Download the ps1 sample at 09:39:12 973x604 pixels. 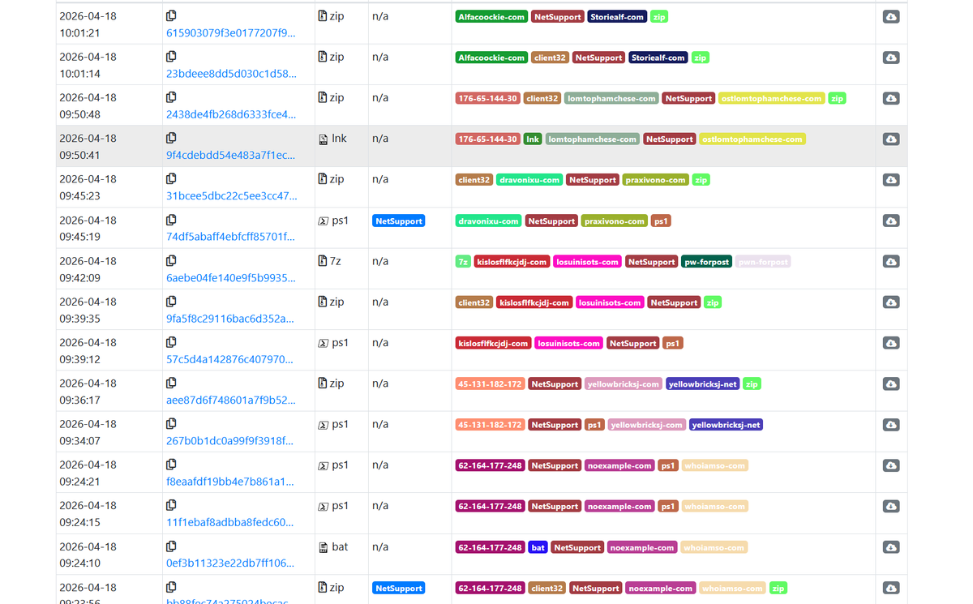(x=890, y=344)
